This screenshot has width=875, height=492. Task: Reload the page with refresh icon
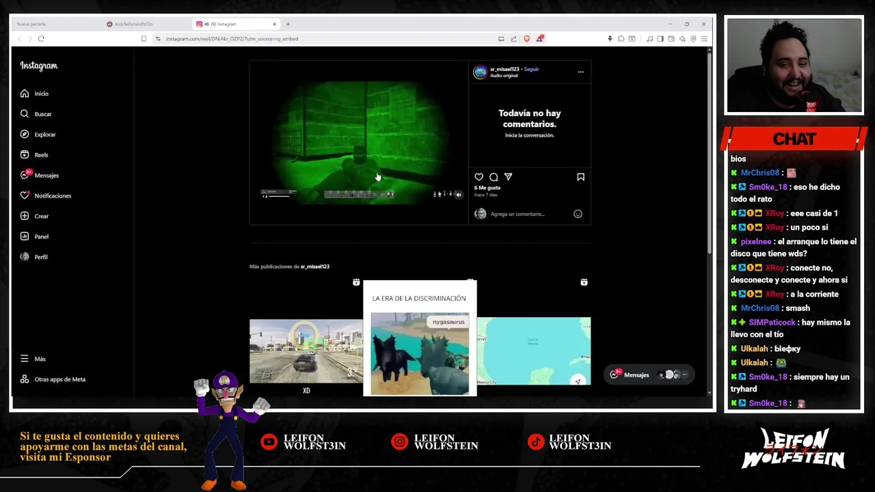tap(41, 39)
